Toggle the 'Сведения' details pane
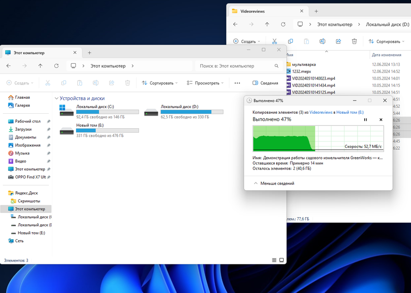 pyautogui.click(x=265, y=83)
